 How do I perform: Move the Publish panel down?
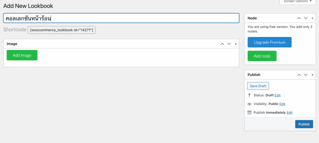[x=306, y=75]
